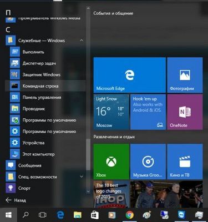Select Этот компьютер text label
The width and height of the screenshot is (208, 222).
pyautogui.click(x=39, y=154)
